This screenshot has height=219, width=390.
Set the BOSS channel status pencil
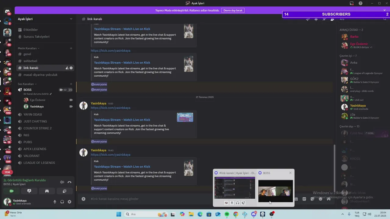click(x=51, y=94)
